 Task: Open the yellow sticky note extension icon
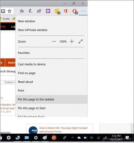pyautogui.click(x=57, y=11)
